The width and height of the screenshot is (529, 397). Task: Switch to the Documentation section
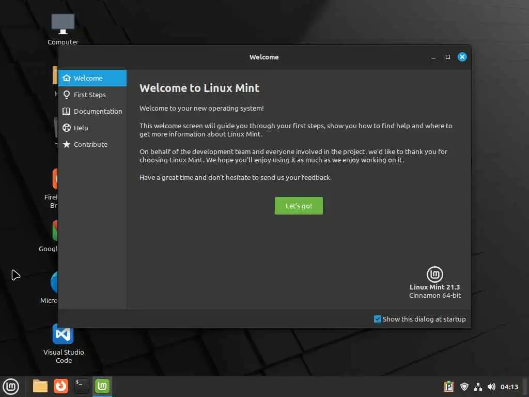click(x=92, y=112)
